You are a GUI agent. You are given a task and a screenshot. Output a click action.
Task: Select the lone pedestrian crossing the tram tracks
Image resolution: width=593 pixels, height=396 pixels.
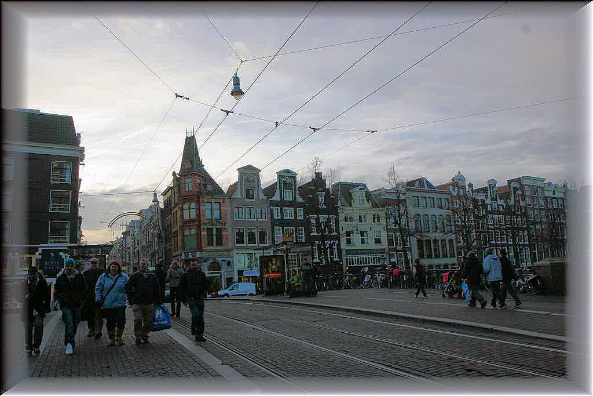tap(420, 278)
